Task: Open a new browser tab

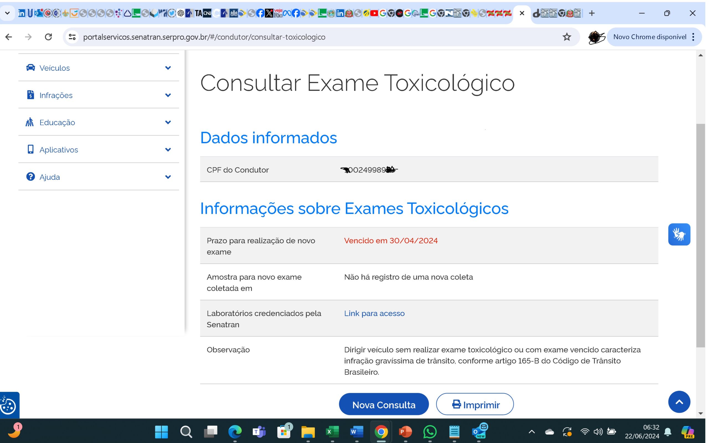Action: click(x=592, y=13)
